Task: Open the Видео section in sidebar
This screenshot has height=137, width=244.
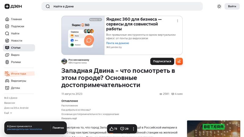Action: pos(15,55)
